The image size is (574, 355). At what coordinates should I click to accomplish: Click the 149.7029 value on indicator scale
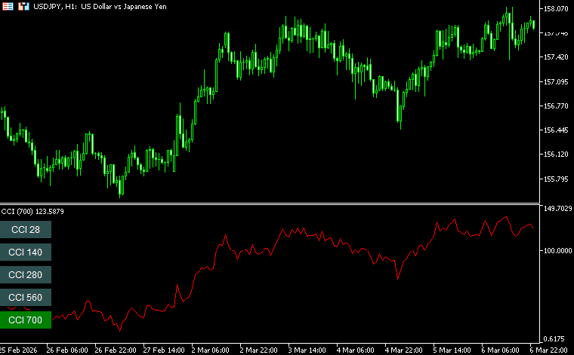click(x=557, y=209)
